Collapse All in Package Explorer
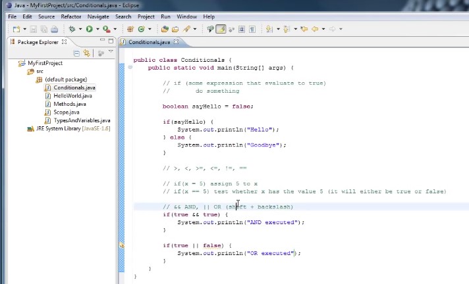This screenshot has width=469, height=284. [x=77, y=53]
